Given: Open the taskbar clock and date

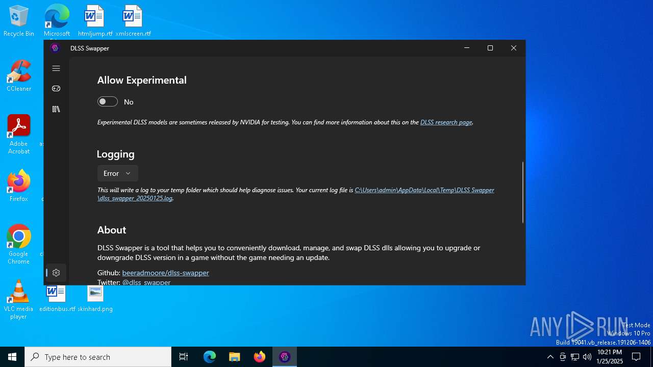Looking at the screenshot, I should (610, 357).
